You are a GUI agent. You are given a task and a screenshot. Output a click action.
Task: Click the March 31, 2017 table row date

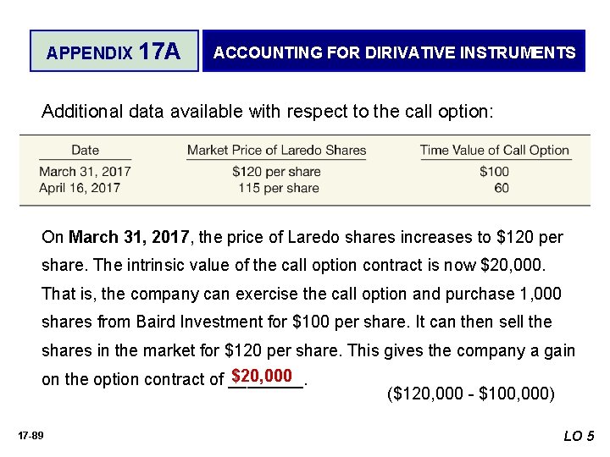(x=86, y=171)
